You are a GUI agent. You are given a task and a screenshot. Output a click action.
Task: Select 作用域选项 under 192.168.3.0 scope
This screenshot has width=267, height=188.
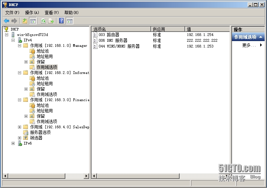pyautogui.click(x=47, y=121)
